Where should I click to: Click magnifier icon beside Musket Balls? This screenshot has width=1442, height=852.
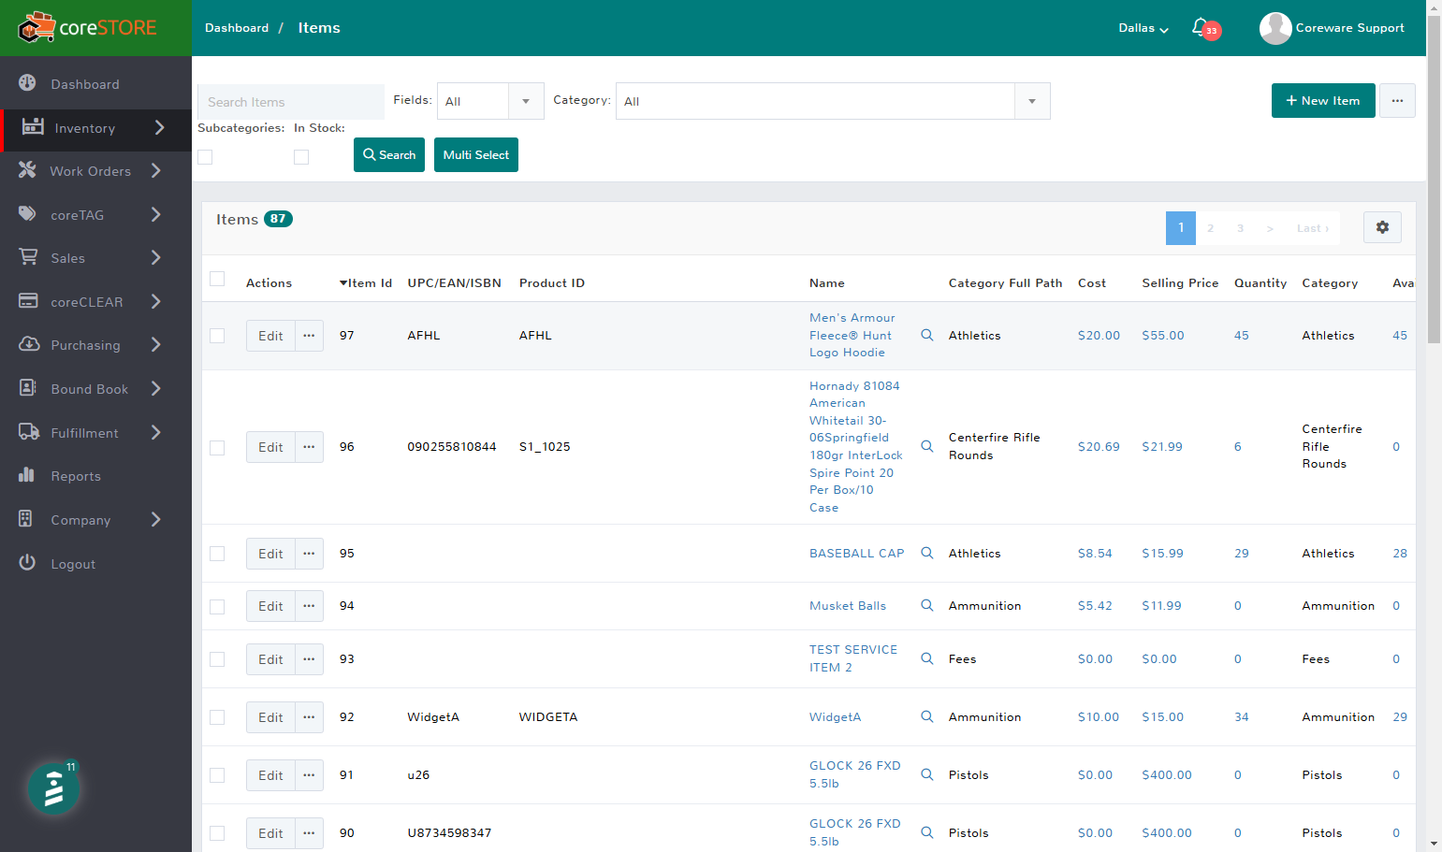[x=926, y=605]
